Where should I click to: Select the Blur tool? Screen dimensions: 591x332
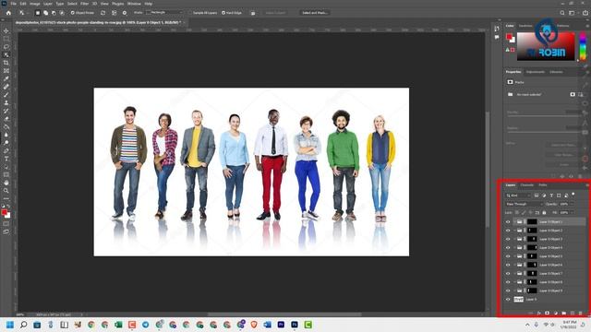6,135
